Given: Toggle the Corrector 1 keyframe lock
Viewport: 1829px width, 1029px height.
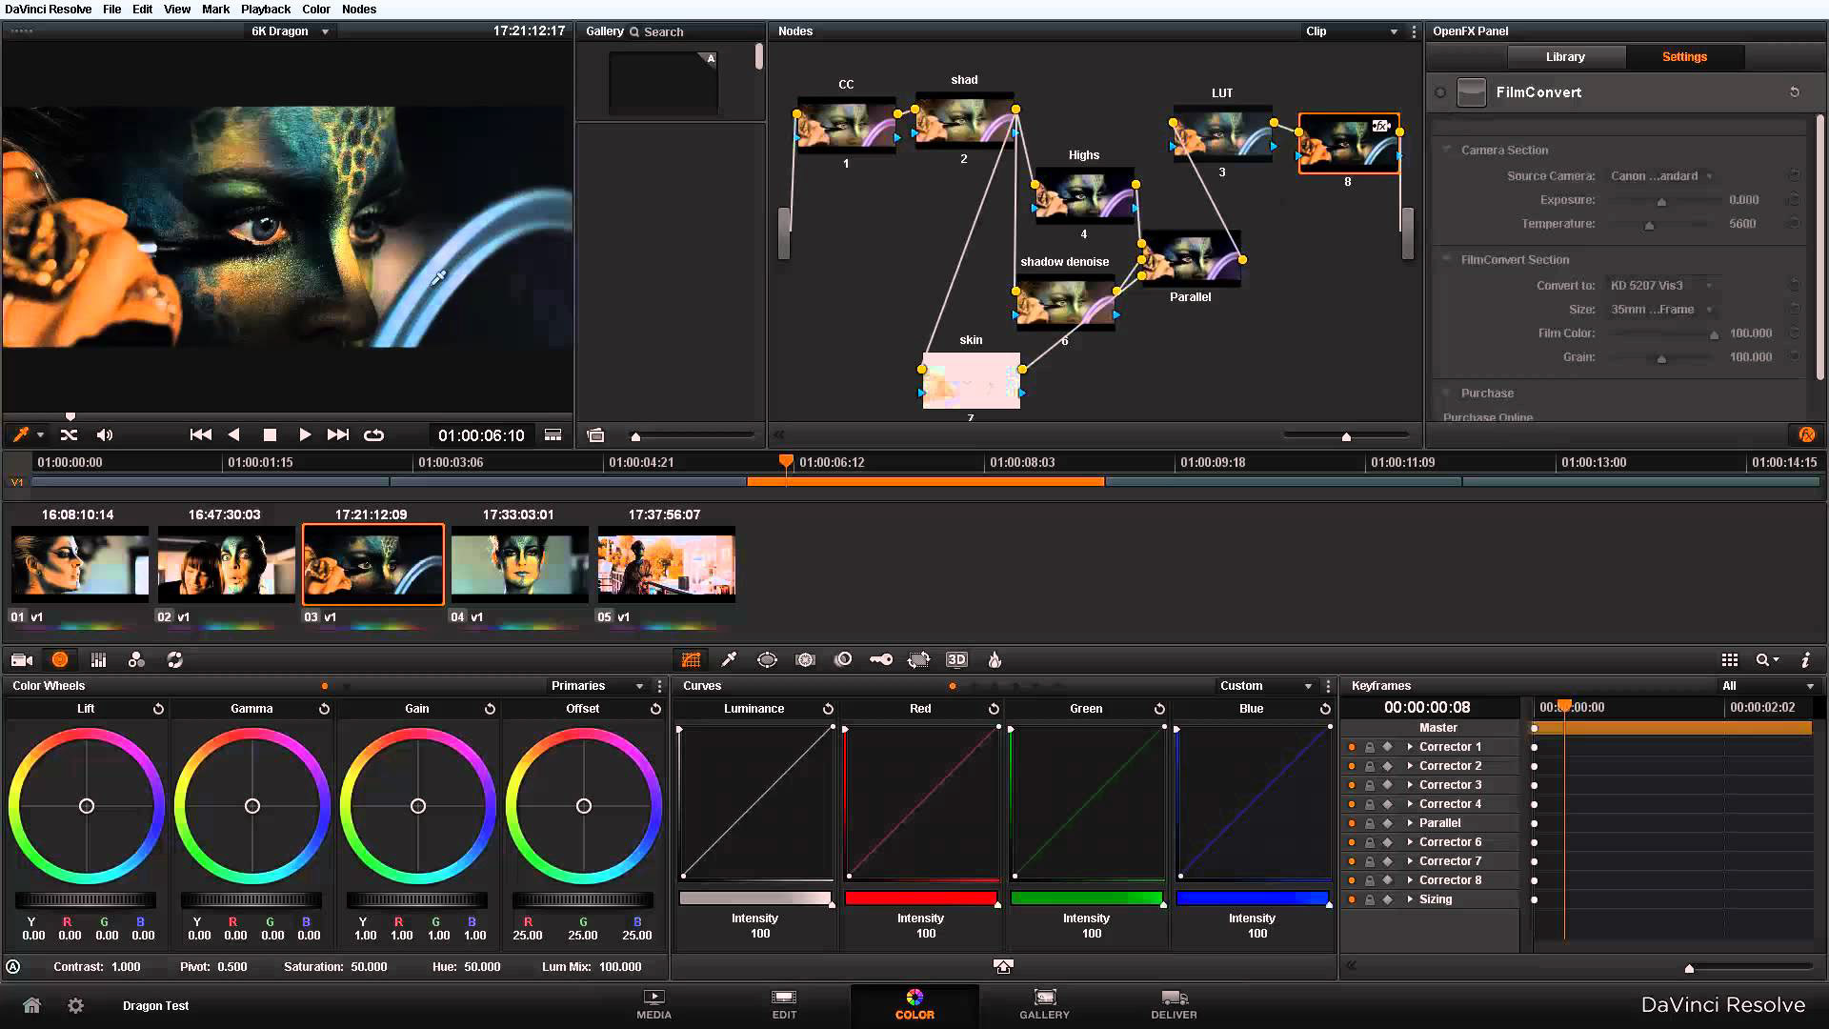Looking at the screenshot, I should pyautogui.click(x=1369, y=747).
